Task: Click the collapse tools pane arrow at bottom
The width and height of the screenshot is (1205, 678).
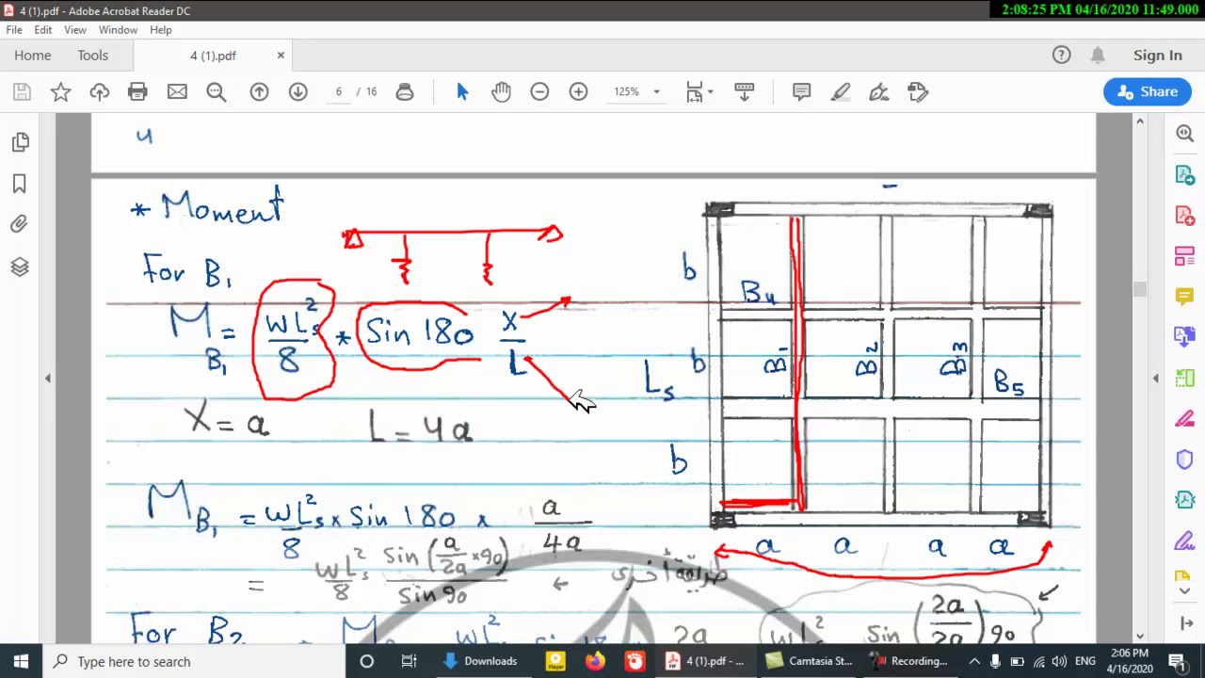Action: pyautogui.click(x=1185, y=623)
